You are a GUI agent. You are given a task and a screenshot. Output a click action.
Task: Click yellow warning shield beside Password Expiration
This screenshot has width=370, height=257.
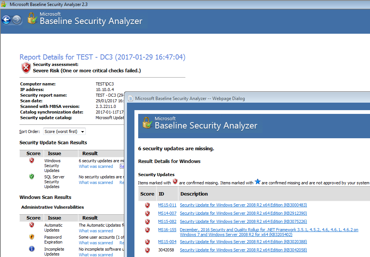pyautogui.click(x=31, y=237)
